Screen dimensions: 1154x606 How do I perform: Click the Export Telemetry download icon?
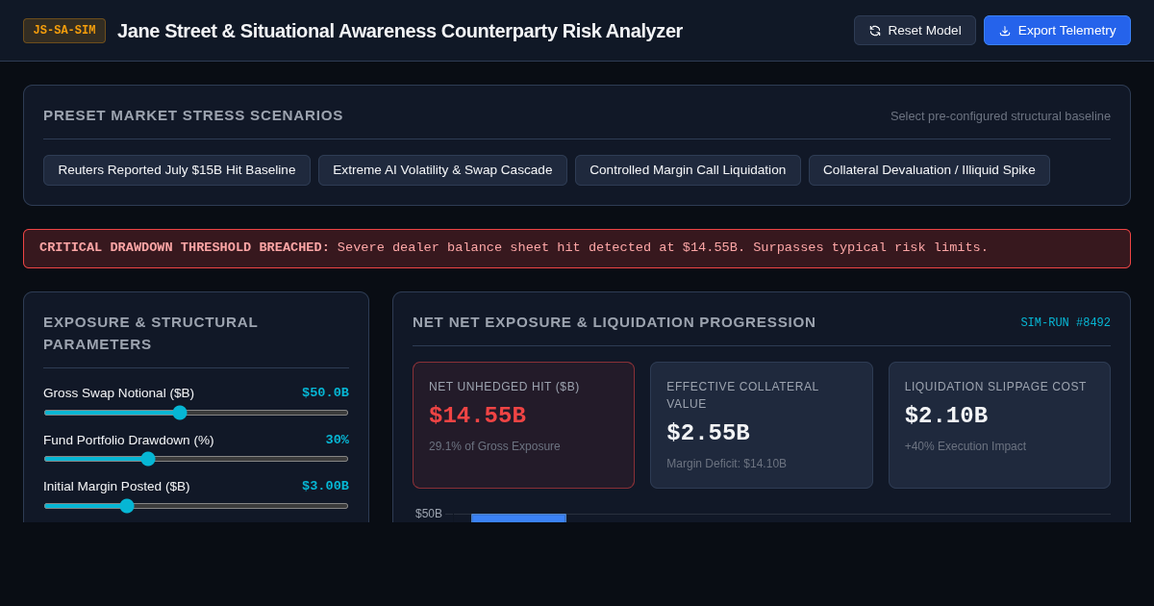(1005, 31)
